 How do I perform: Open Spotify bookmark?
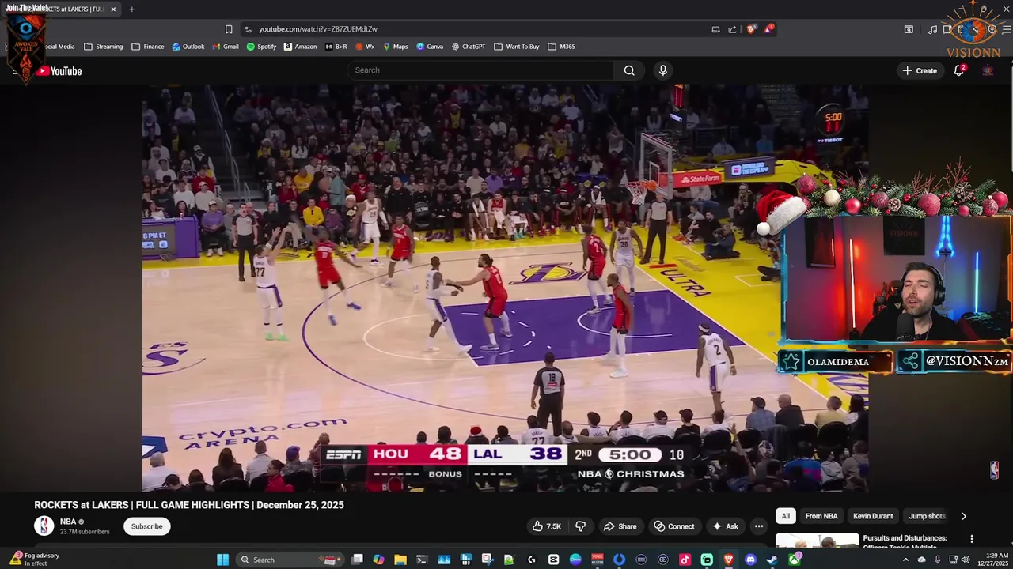[261, 47]
